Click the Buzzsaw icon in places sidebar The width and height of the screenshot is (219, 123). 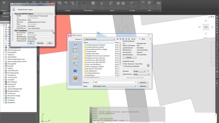click(x=75, y=78)
